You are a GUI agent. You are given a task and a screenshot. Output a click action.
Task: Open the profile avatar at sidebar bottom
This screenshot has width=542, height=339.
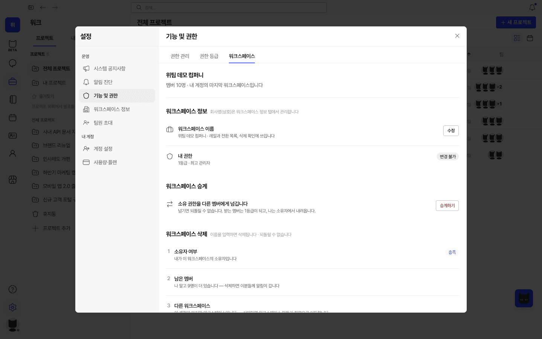(x=12, y=325)
